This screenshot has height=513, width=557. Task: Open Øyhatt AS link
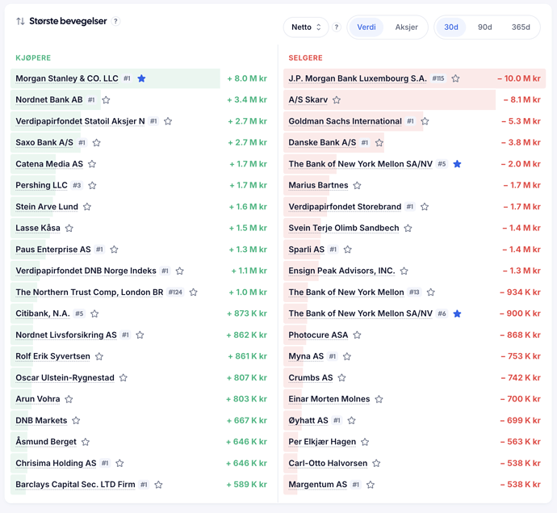click(x=308, y=421)
